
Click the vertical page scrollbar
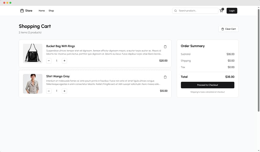258,60
